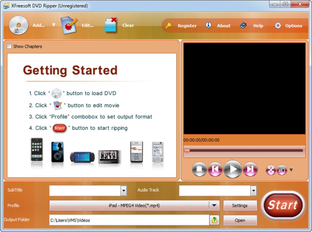Open the Add dropdown arrow
This screenshot has width=312, height=232.
point(53,25)
